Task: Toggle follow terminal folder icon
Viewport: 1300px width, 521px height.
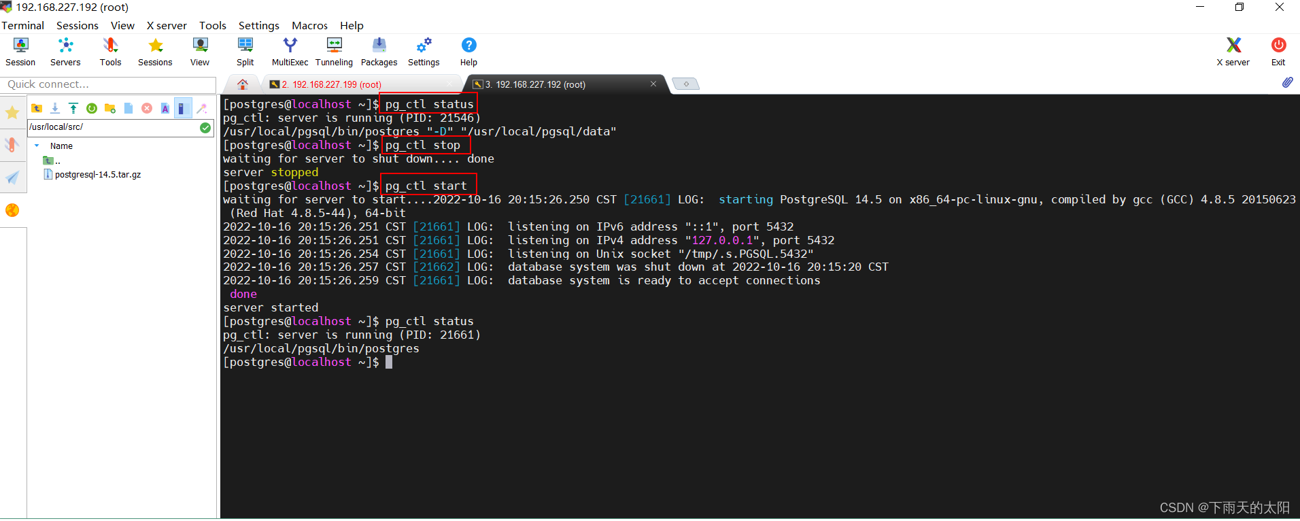Action: click(182, 108)
